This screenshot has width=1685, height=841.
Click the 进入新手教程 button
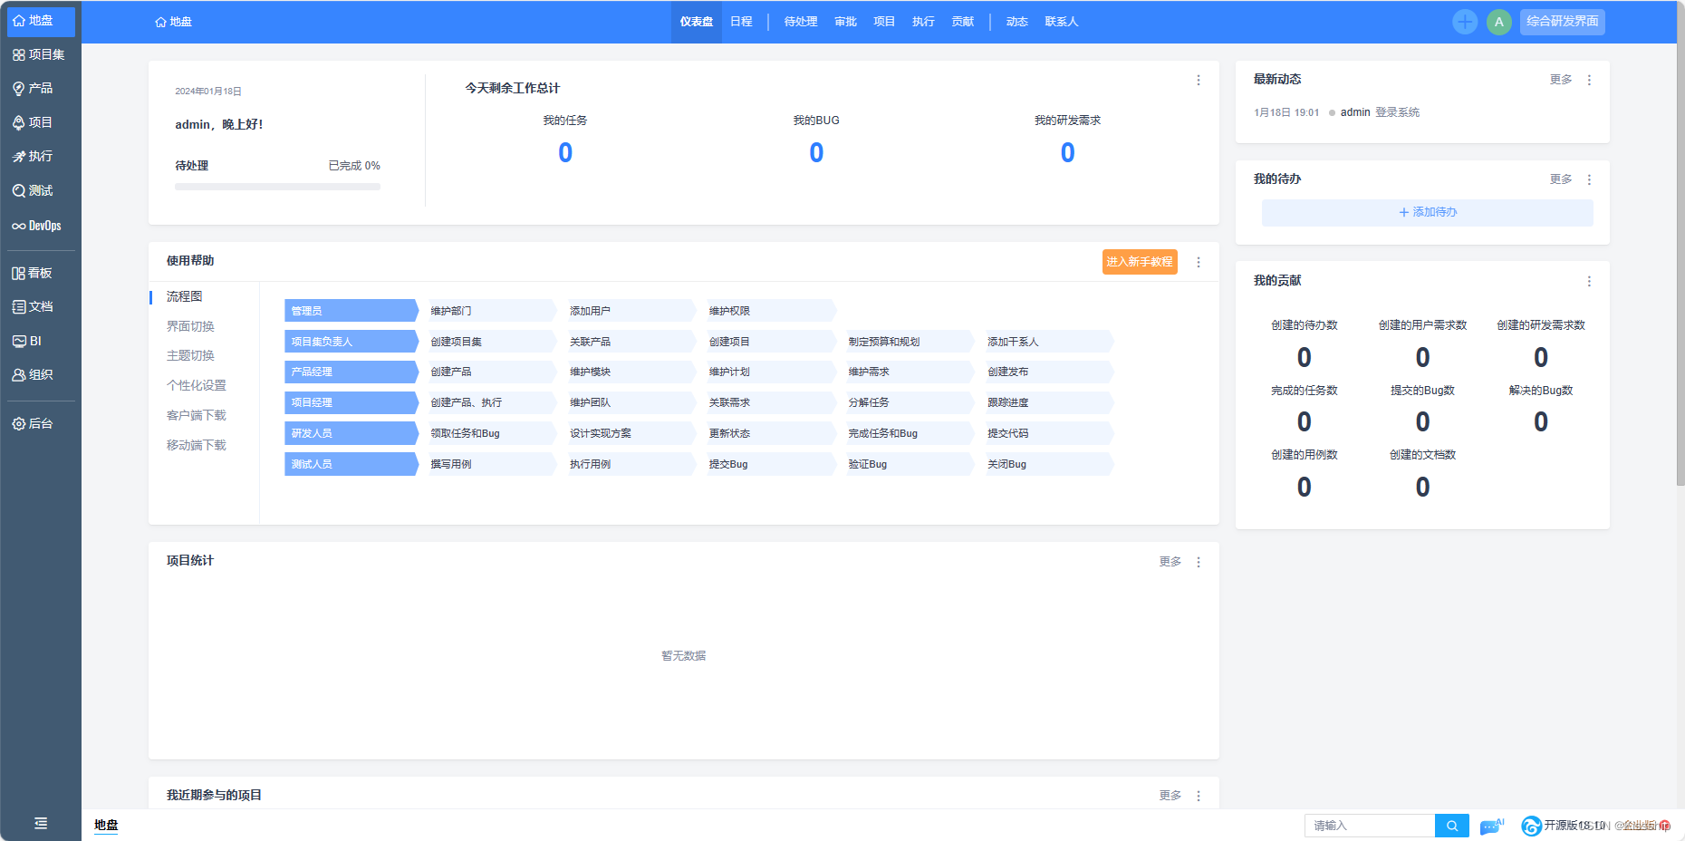pos(1140,262)
